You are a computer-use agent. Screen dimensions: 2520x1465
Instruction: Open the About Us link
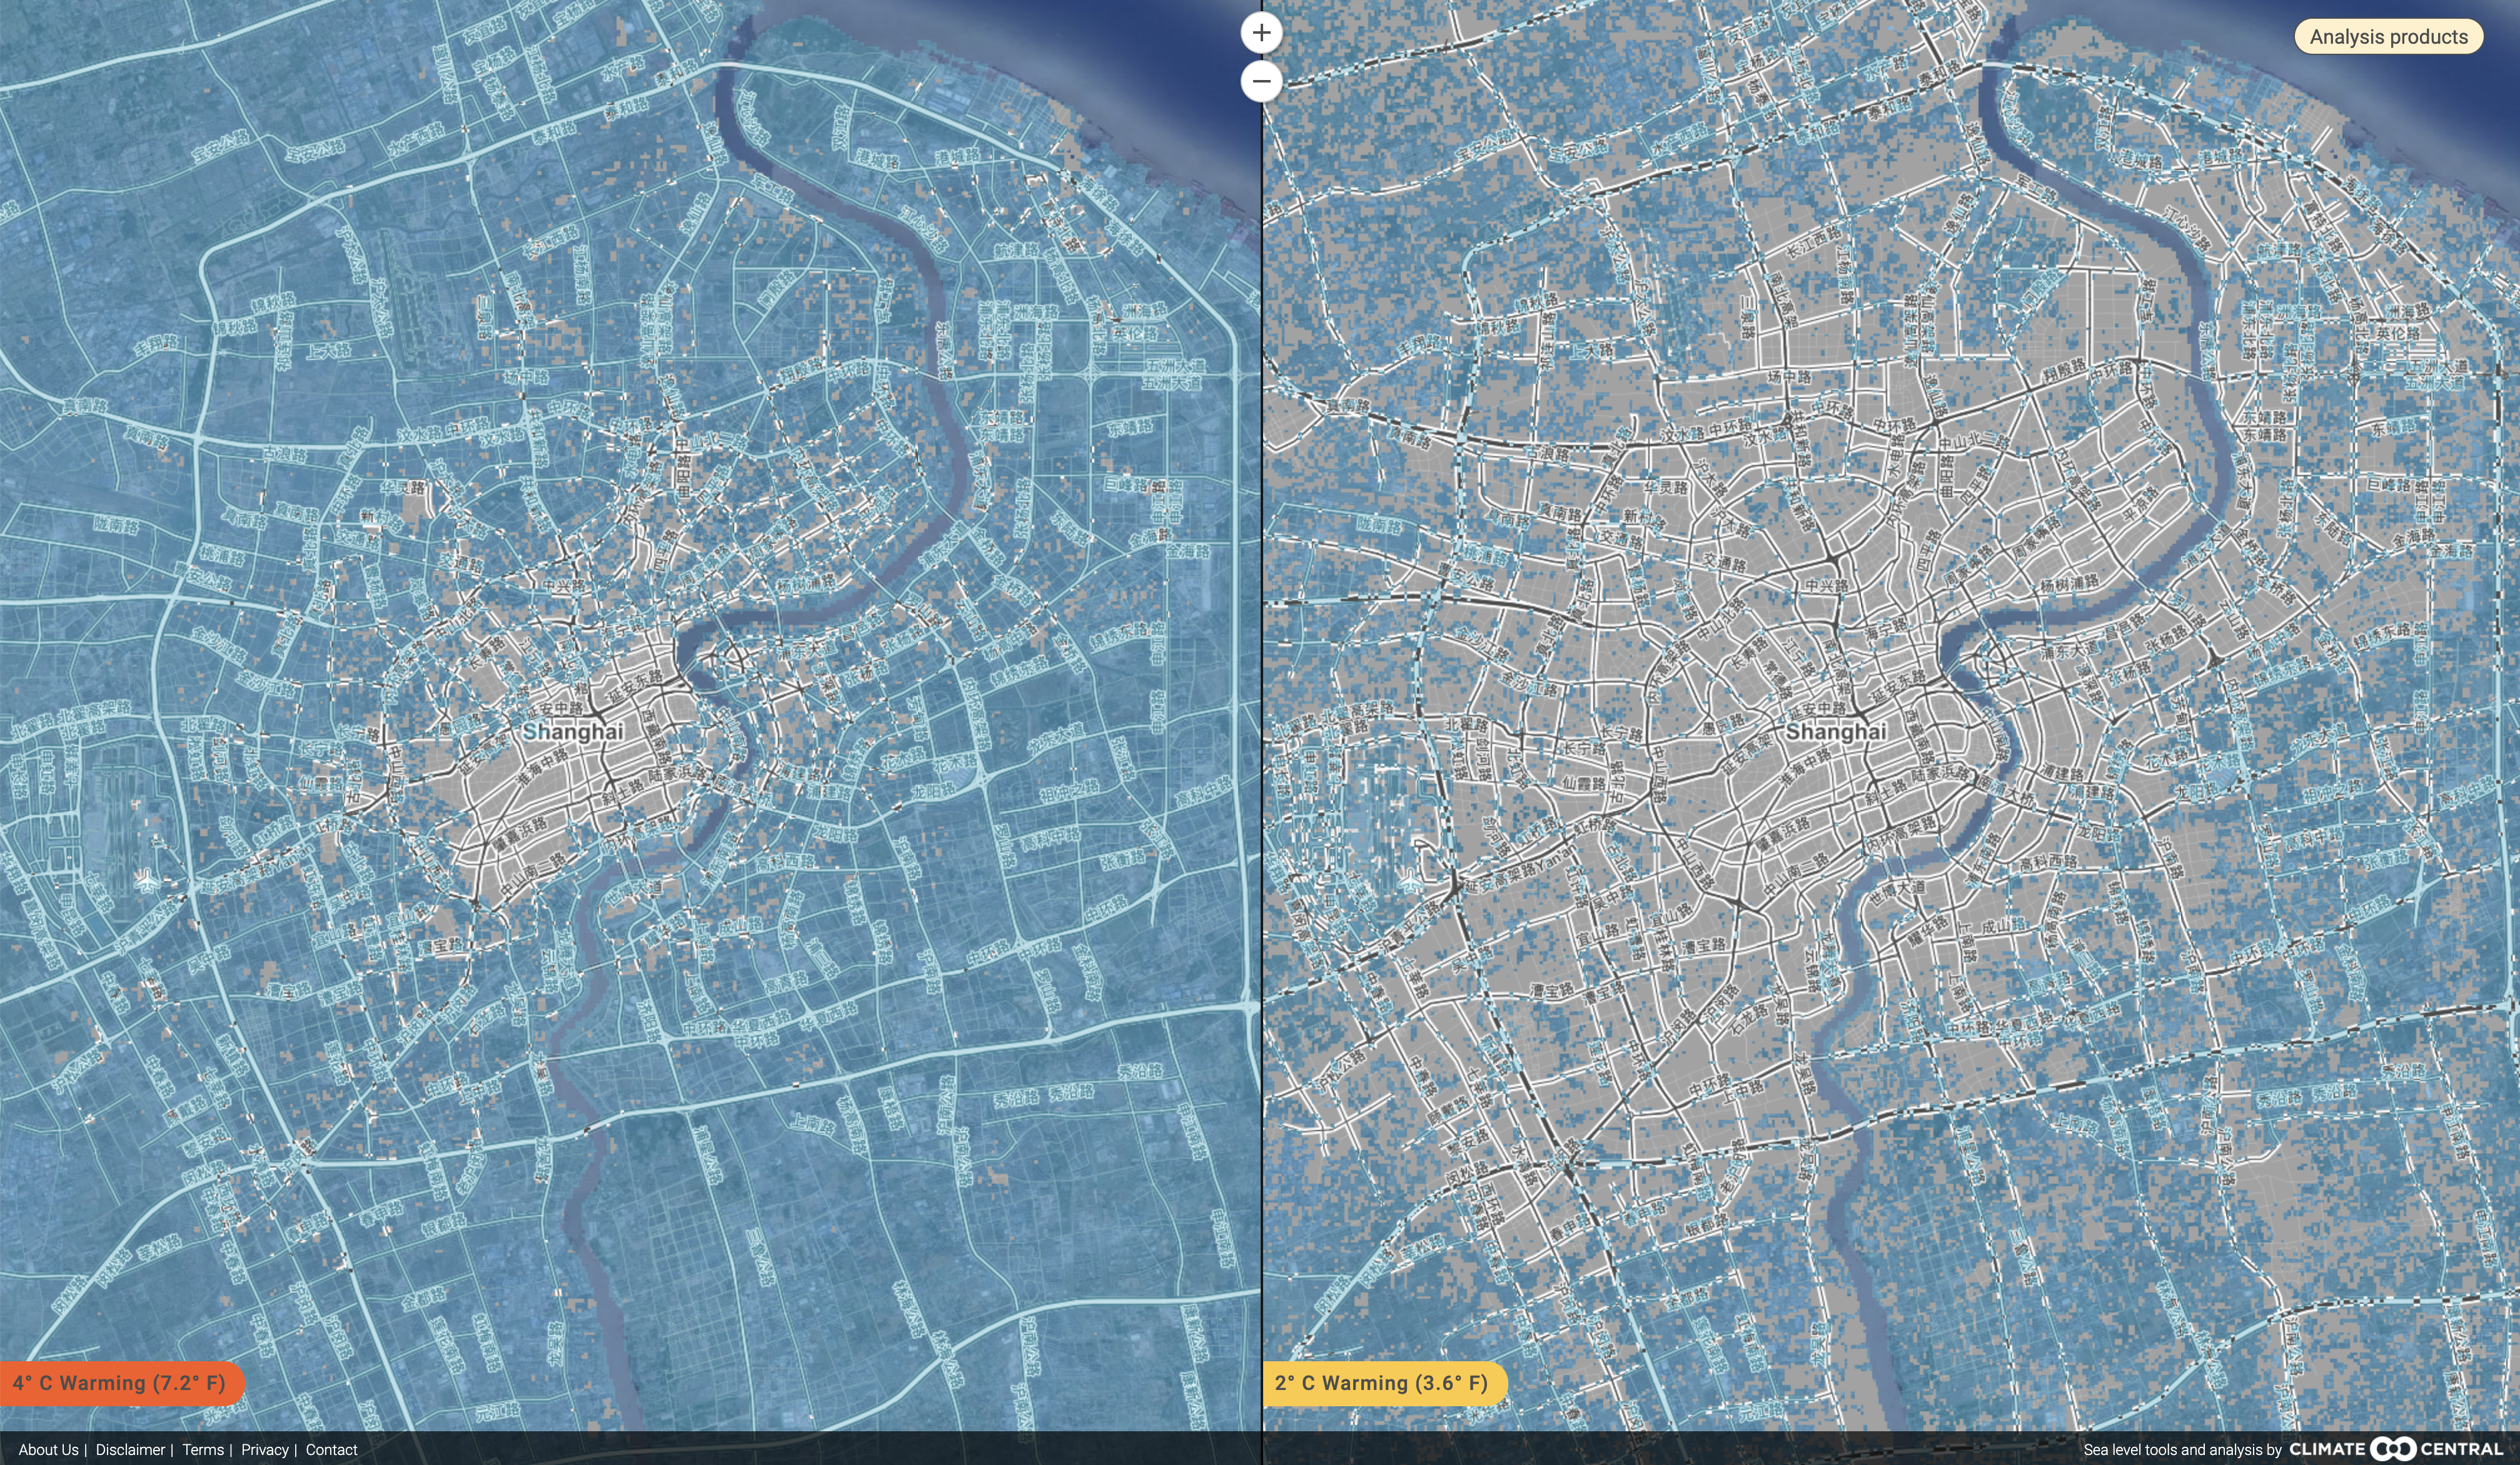pos(48,1450)
